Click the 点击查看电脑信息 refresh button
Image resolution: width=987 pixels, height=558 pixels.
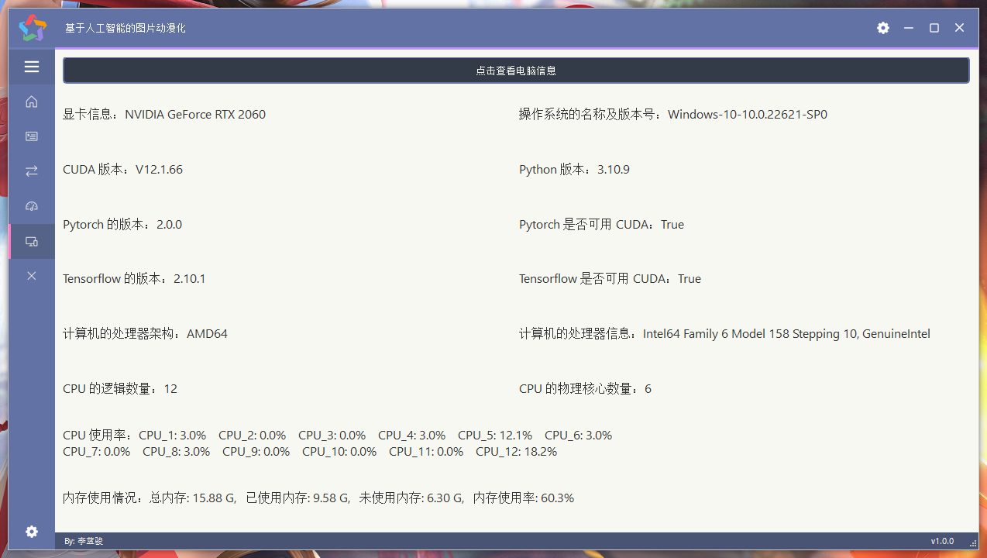pyautogui.click(x=517, y=70)
